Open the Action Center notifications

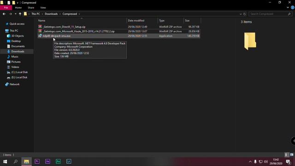288,162
